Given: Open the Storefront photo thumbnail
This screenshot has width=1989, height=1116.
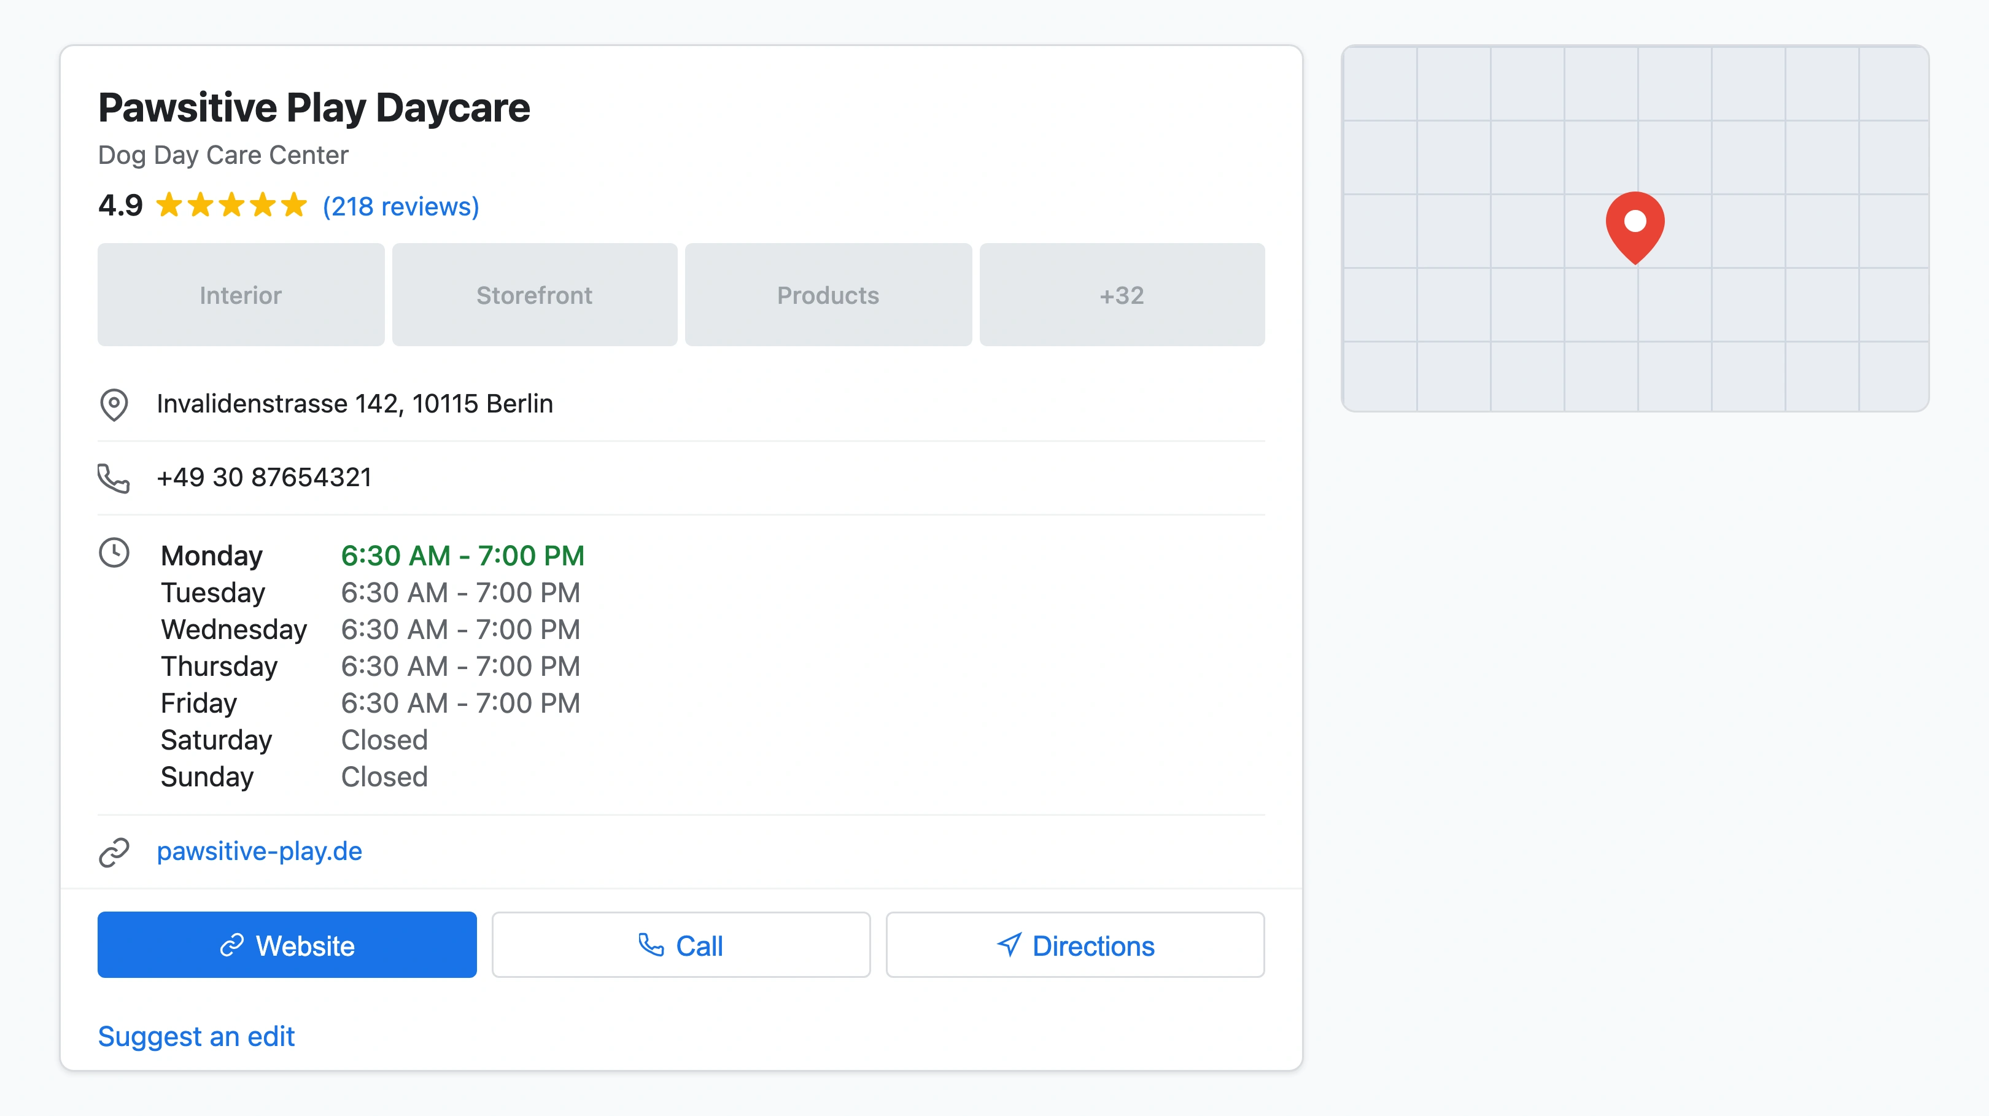Looking at the screenshot, I should tap(534, 295).
